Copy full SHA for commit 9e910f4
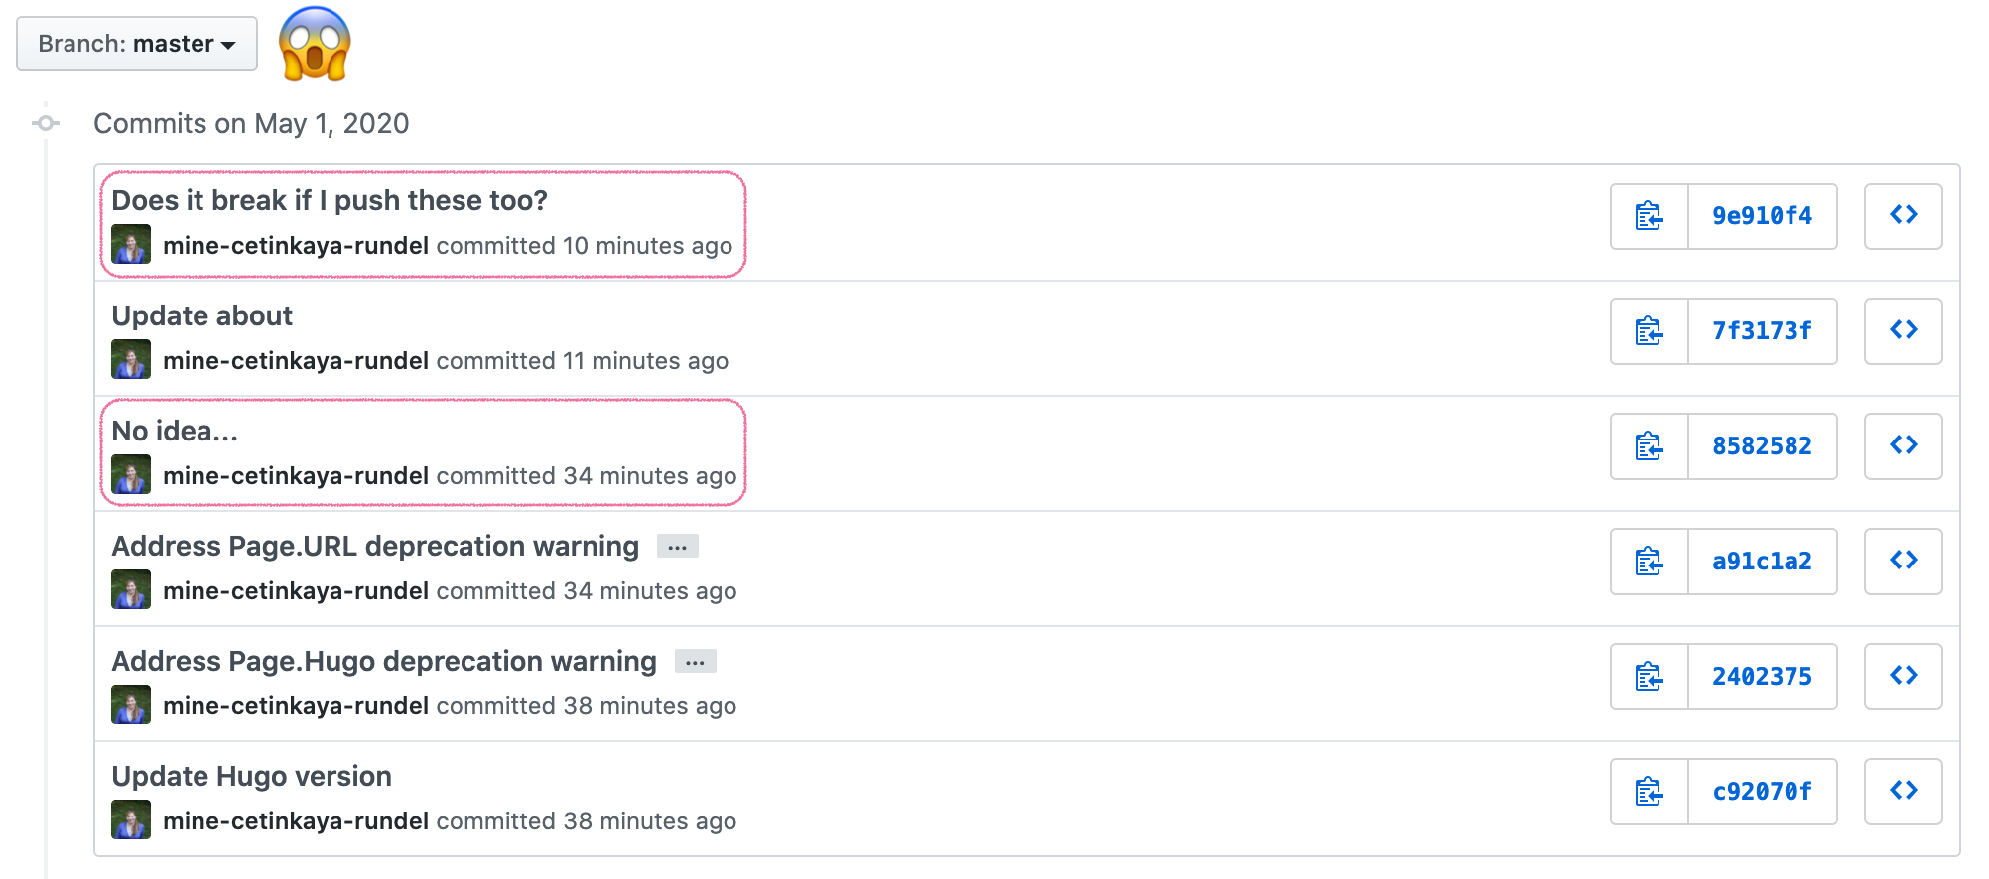 (1650, 216)
